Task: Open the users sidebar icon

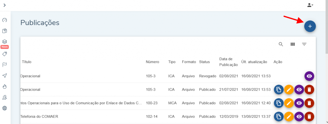Action: click(4, 97)
